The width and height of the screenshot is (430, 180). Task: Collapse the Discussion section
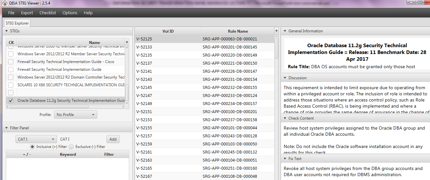click(285, 78)
